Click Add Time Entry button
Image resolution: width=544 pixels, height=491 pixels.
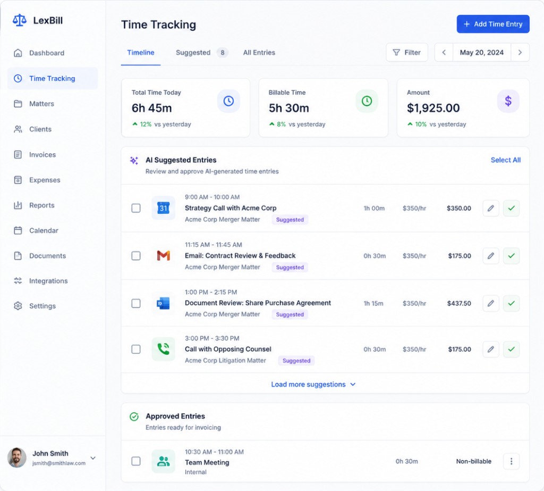[493, 24]
